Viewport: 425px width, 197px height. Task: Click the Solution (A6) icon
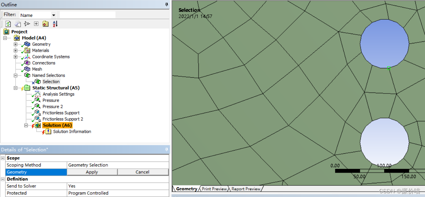38,125
